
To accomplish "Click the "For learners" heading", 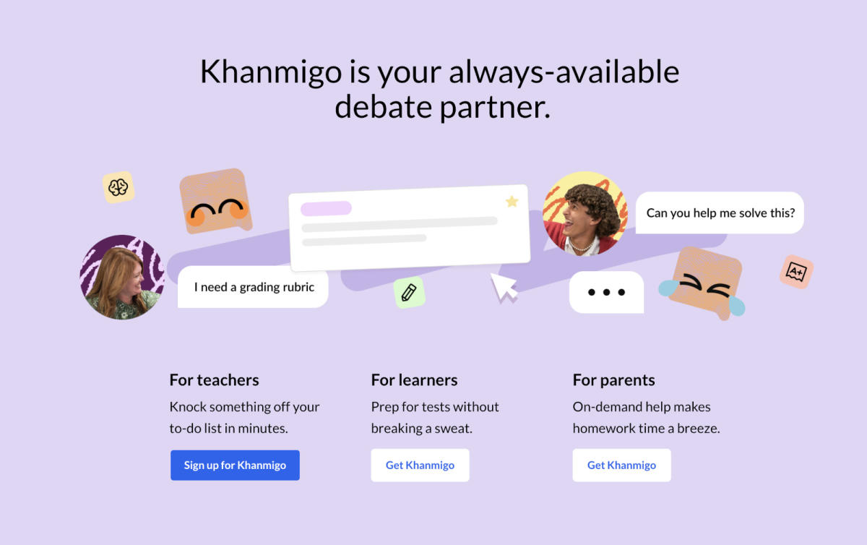I will (x=414, y=380).
